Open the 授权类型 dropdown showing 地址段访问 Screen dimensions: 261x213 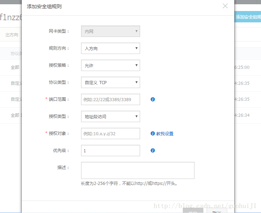(x=110, y=116)
